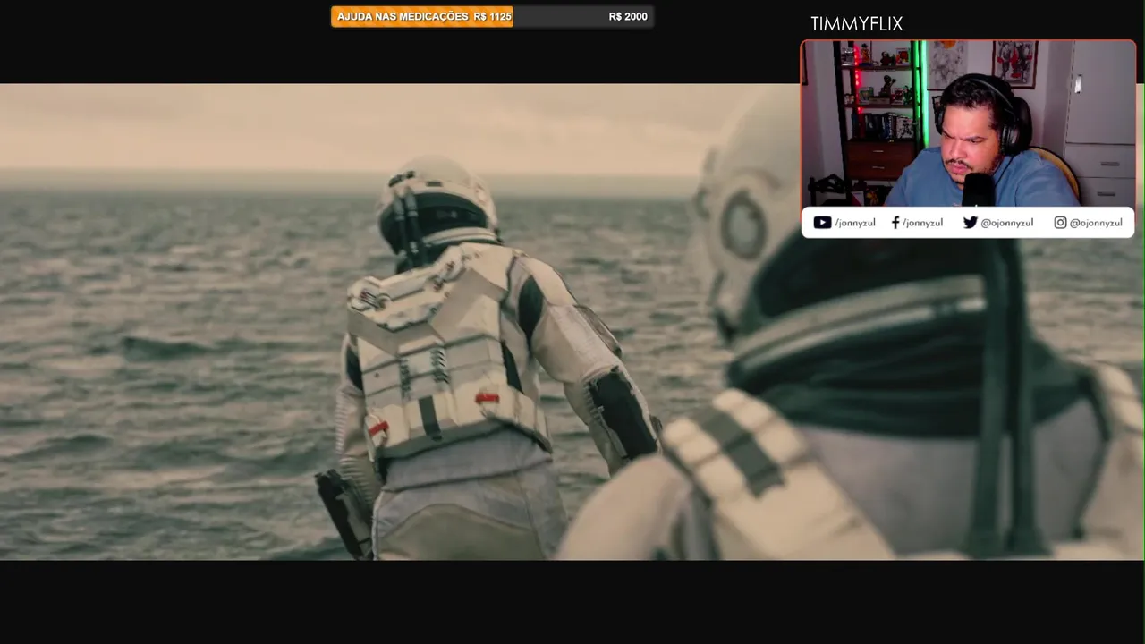Image resolution: width=1145 pixels, height=644 pixels.
Task: Click the AJUDA NAS MEDICAÇÕES label
Action: 403,16
